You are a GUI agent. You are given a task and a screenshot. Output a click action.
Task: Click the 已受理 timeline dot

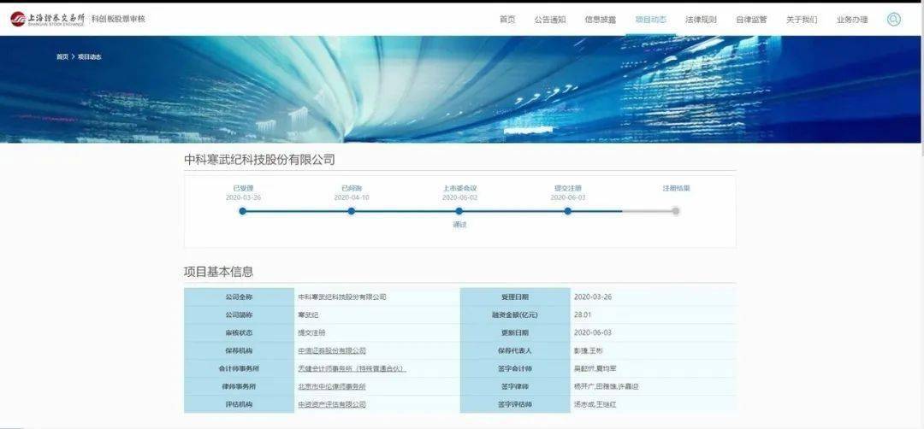point(243,211)
